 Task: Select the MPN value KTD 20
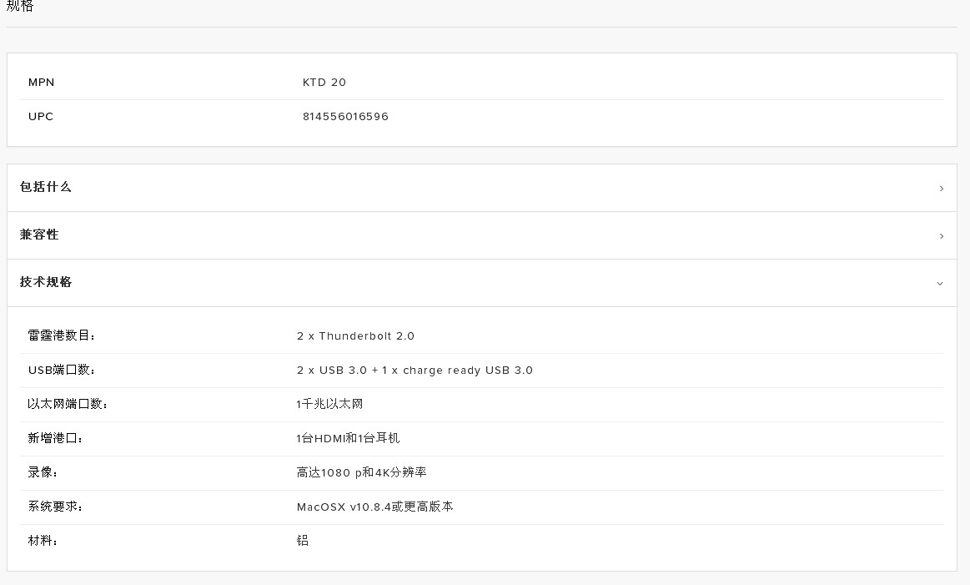point(324,83)
